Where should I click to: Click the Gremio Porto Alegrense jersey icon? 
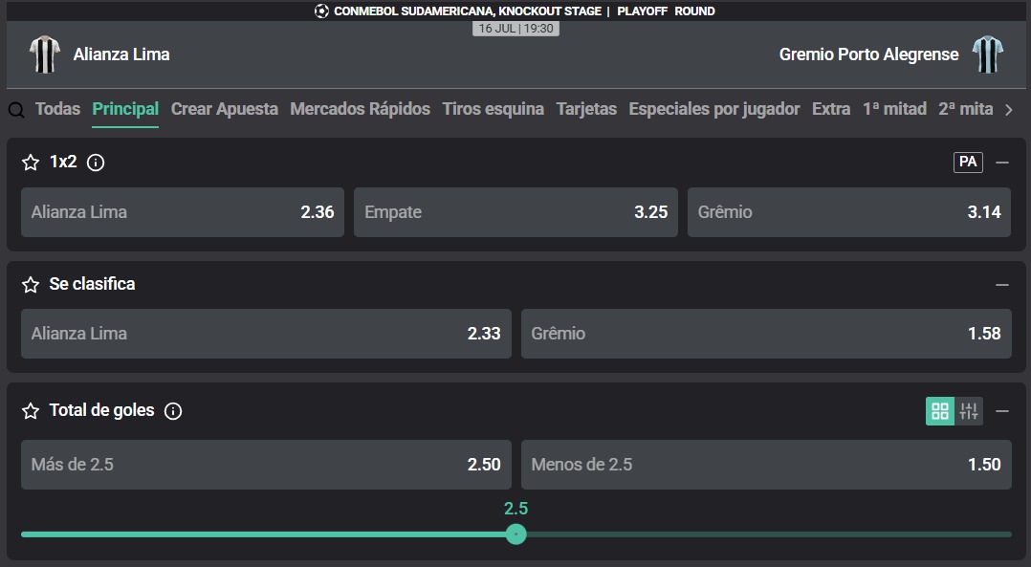click(x=988, y=54)
